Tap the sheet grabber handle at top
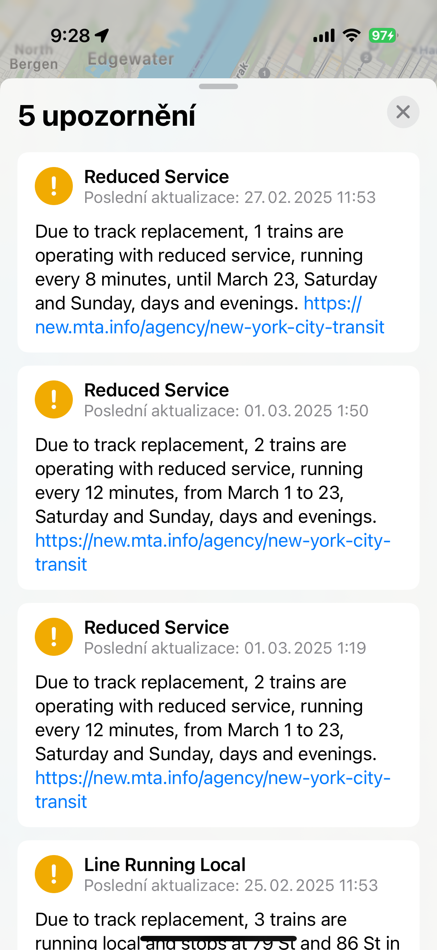This screenshot has width=437, height=950. [x=218, y=86]
